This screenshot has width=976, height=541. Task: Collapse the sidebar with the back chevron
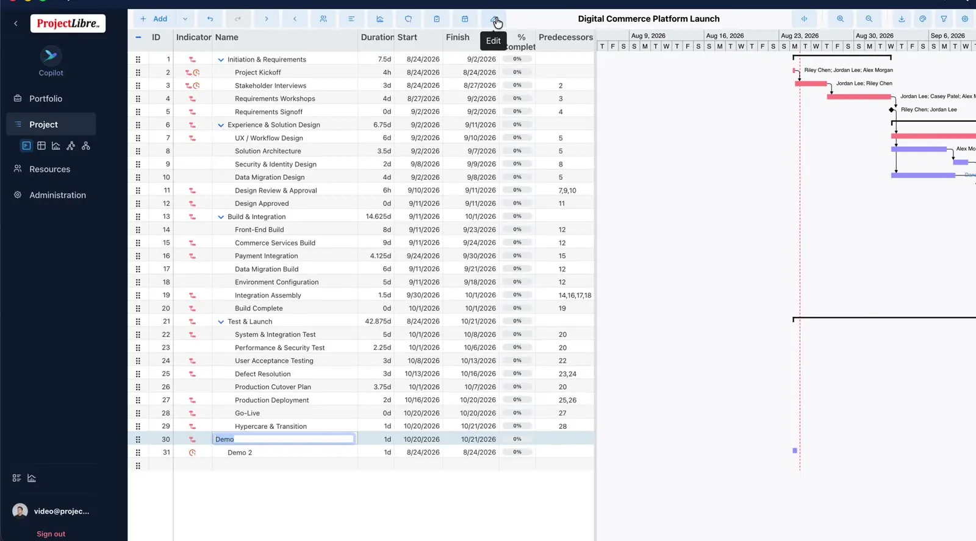tap(16, 24)
